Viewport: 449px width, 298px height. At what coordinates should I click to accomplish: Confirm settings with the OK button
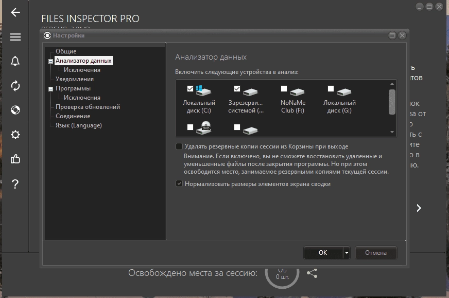[323, 253]
